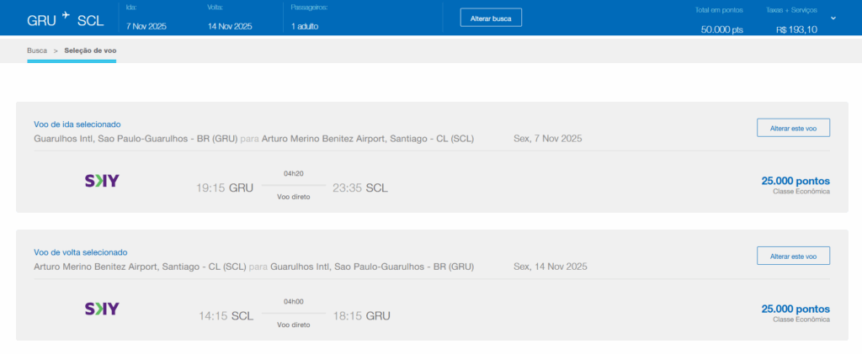This screenshot has width=862, height=354.
Task: Click the SKY airline logo on outbound flight
Action: tap(102, 181)
